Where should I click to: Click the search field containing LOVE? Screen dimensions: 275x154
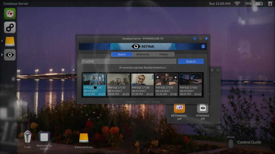pos(129,61)
